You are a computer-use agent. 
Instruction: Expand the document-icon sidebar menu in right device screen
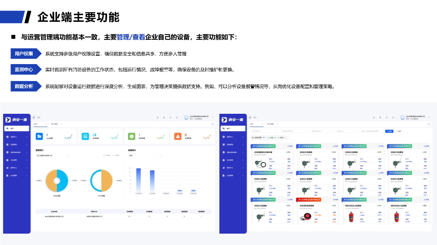point(233,160)
